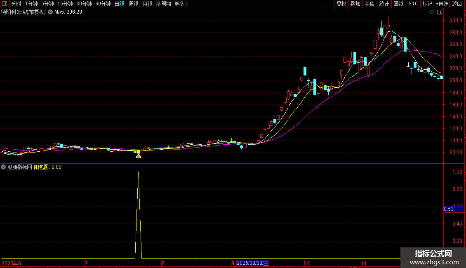This screenshot has height=268, width=466.
Task: Click month 11 marker on the timeline
Action: coord(364,263)
